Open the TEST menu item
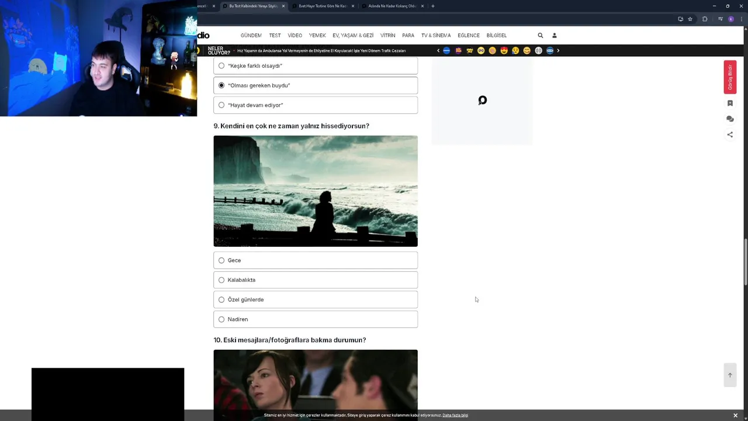Viewport: 748px width, 421px height. pyautogui.click(x=275, y=36)
